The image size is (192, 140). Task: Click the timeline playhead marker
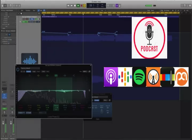click(x=83, y=14)
